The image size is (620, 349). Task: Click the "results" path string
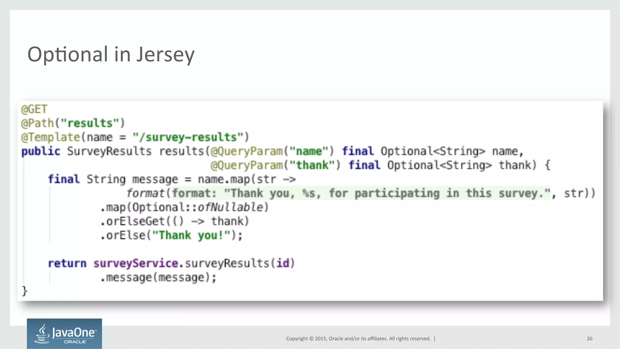click(x=90, y=123)
